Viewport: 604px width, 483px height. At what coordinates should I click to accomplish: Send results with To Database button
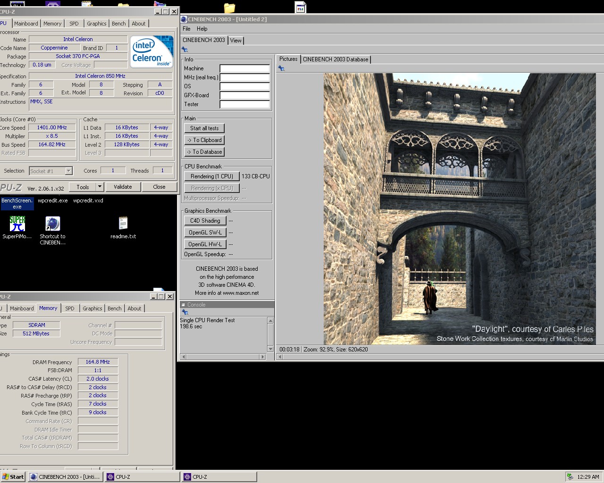pyautogui.click(x=204, y=152)
